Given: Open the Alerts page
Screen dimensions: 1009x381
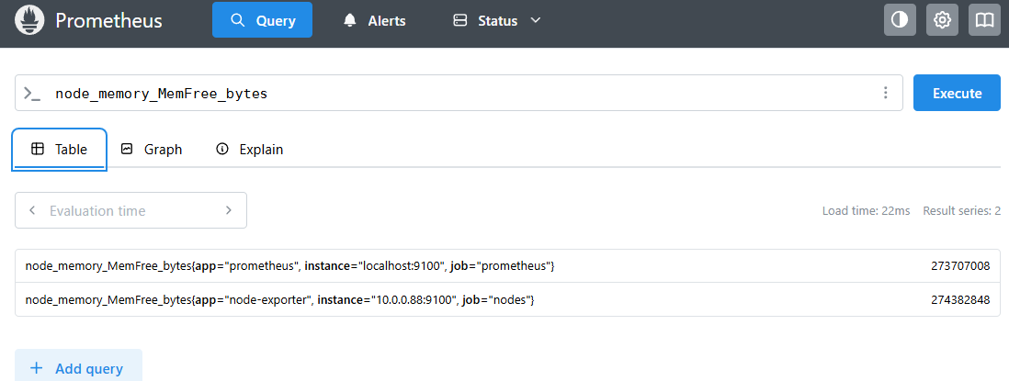Looking at the screenshot, I should tap(375, 20).
